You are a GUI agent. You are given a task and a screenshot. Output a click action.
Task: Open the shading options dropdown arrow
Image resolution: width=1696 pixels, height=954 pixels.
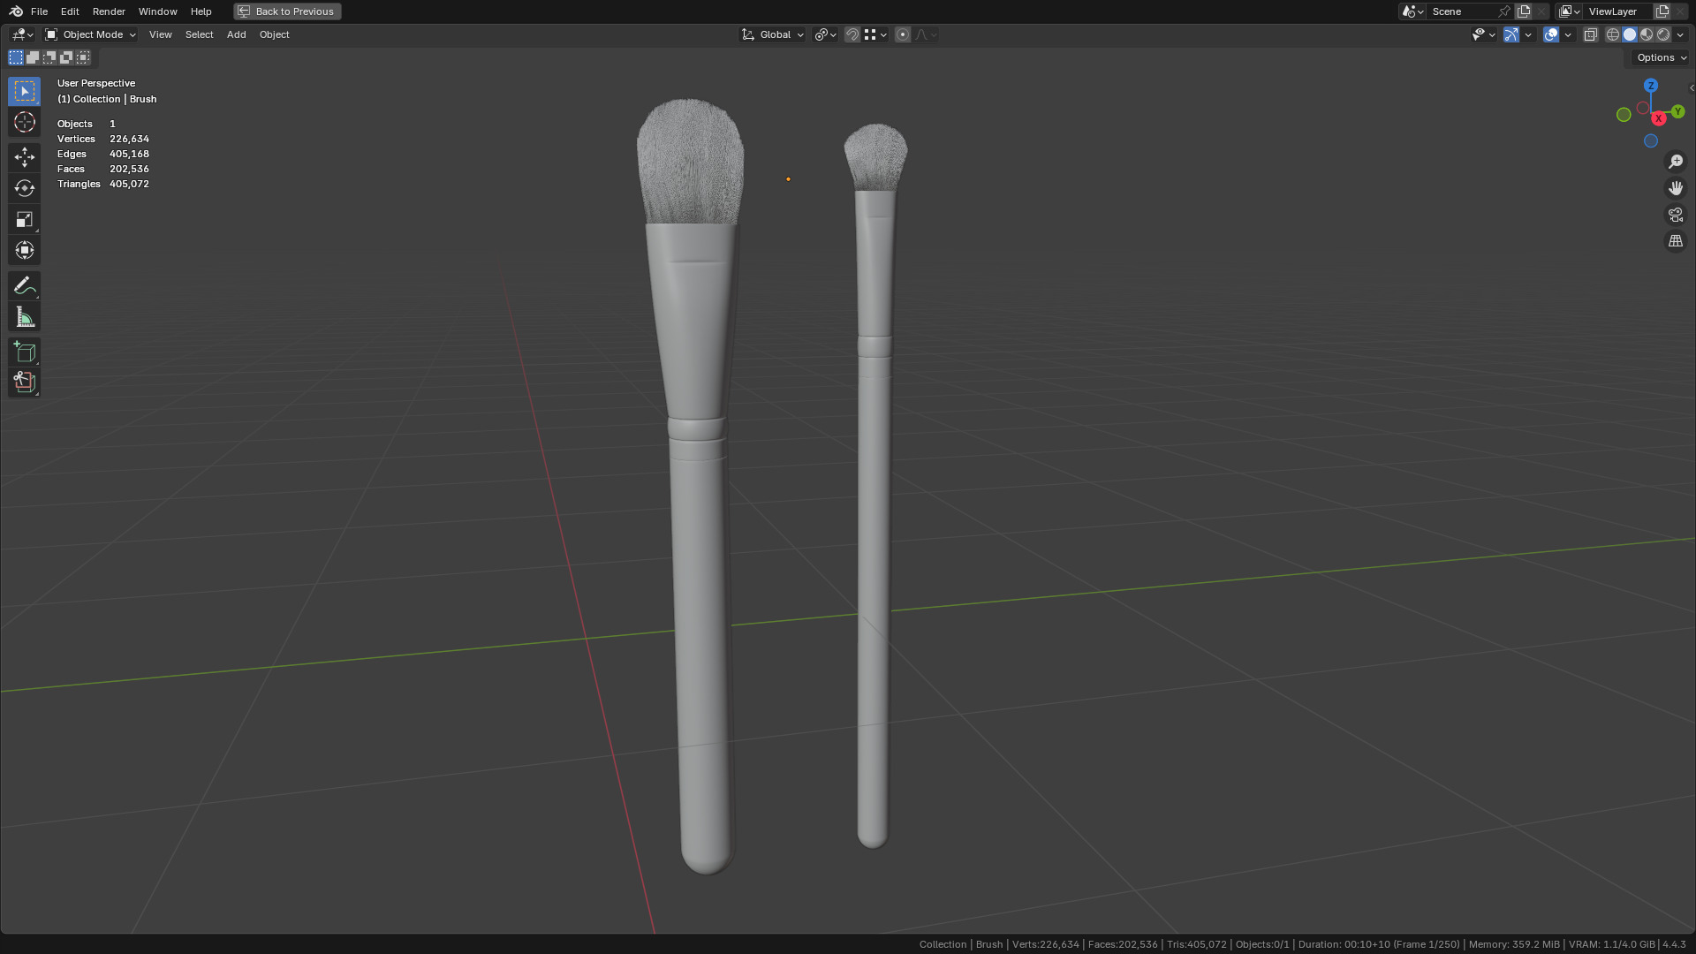click(x=1680, y=34)
